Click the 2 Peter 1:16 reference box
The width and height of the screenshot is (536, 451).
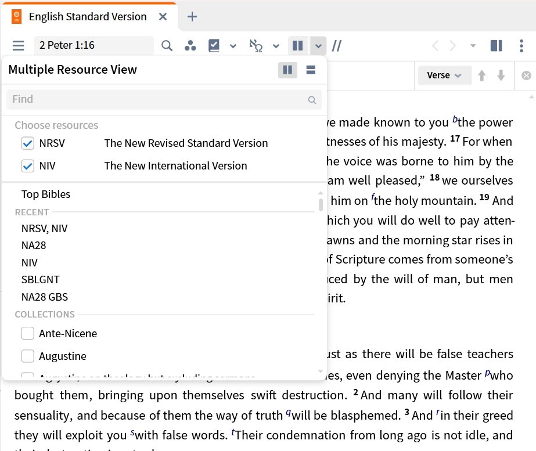pos(93,45)
